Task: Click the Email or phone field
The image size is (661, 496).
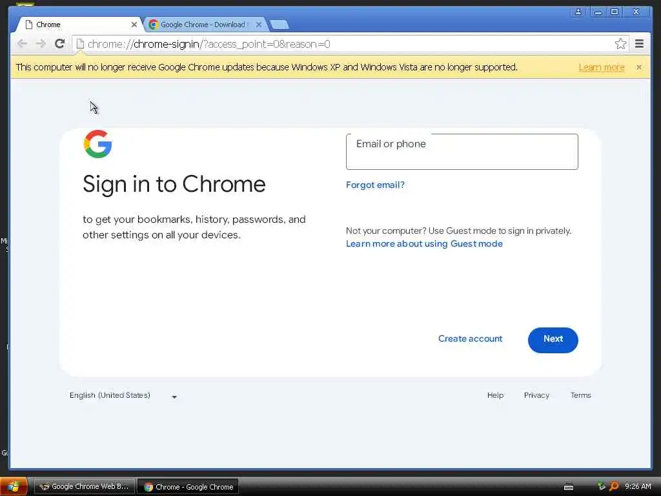Action: tap(462, 152)
